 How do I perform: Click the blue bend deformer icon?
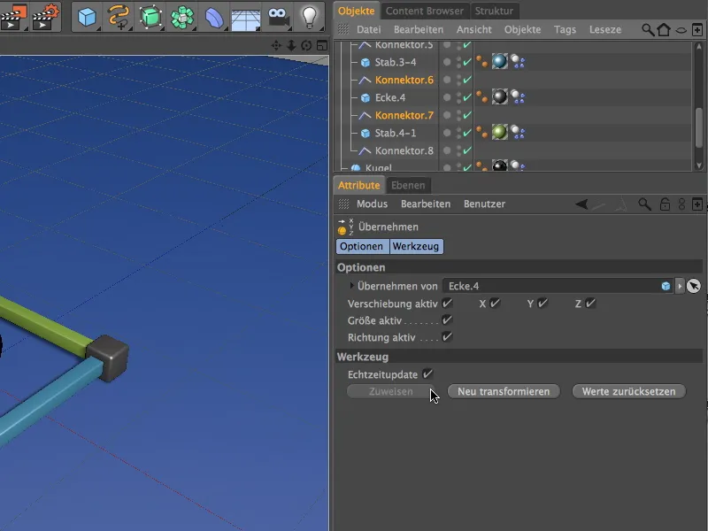[214, 16]
